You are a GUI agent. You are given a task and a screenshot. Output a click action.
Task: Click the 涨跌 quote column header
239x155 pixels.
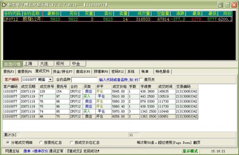[178, 13]
